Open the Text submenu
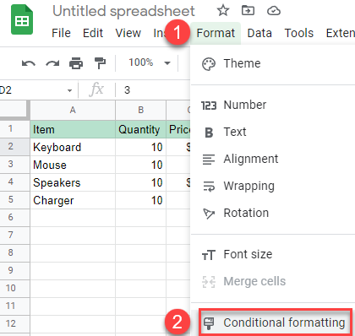The width and height of the screenshot is (355, 336). (x=273, y=133)
